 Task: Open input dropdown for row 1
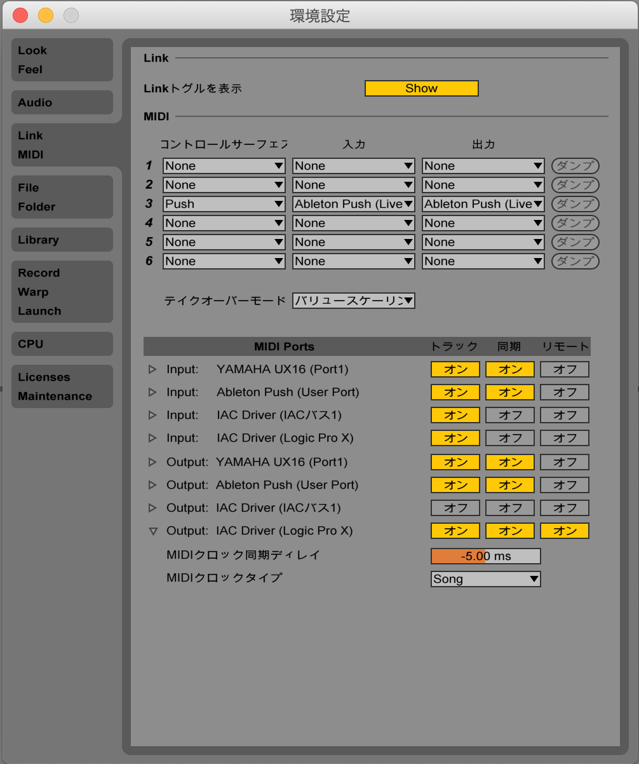pyautogui.click(x=354, y=166)
